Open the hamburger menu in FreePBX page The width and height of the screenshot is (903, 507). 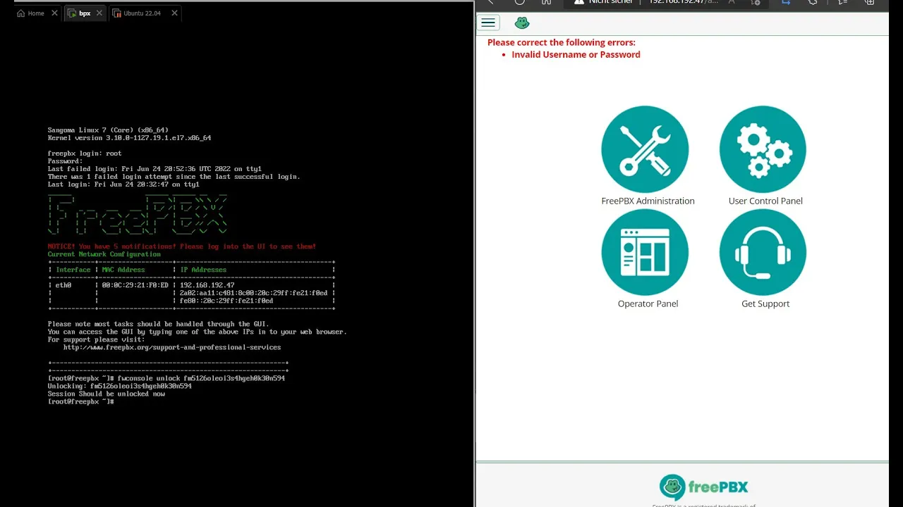point(488,23)
